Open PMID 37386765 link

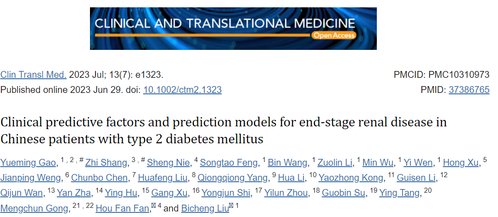coord(469,90)
